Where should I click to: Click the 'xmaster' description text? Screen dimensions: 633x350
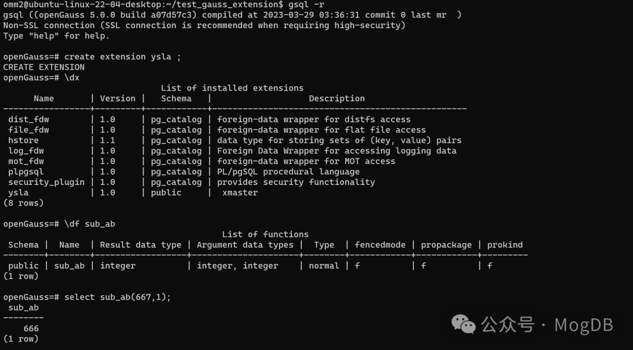pos(240,193)
